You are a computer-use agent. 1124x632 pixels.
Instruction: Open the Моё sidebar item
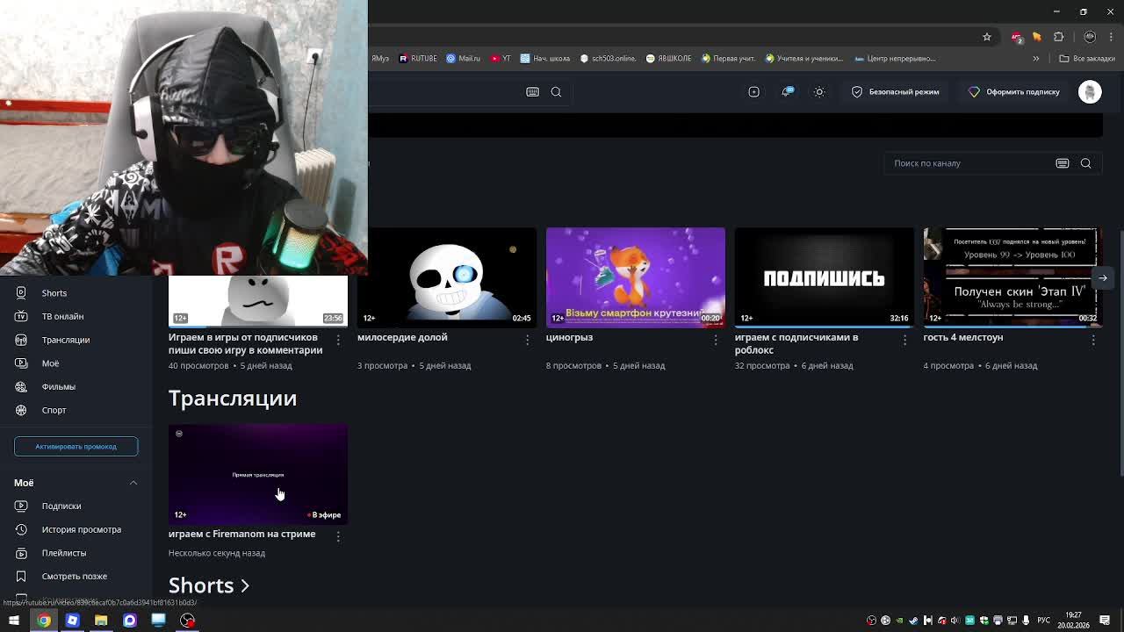point(50,363)
